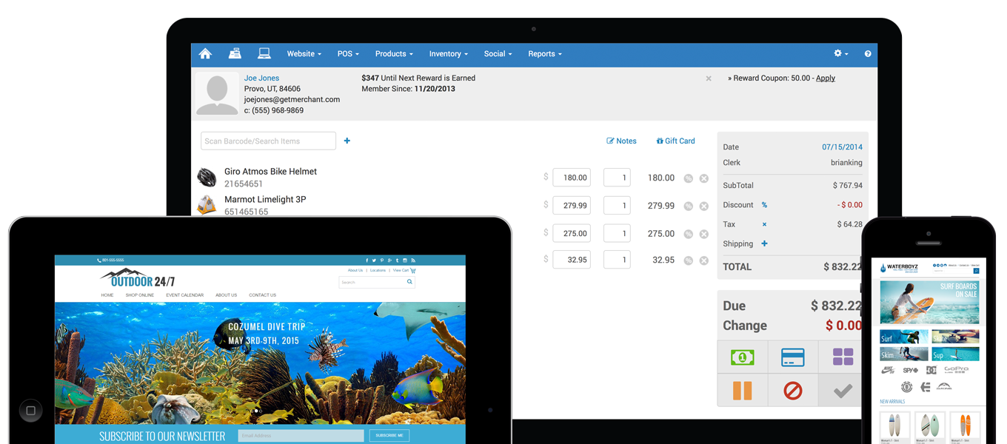Open the cash register icon in top nav
The width and height of the screenshot is (1007, 444).
point(235,53)
